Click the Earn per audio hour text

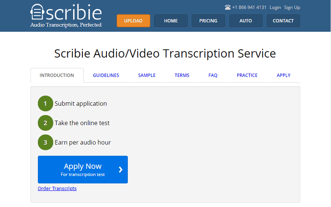[83, 143]
